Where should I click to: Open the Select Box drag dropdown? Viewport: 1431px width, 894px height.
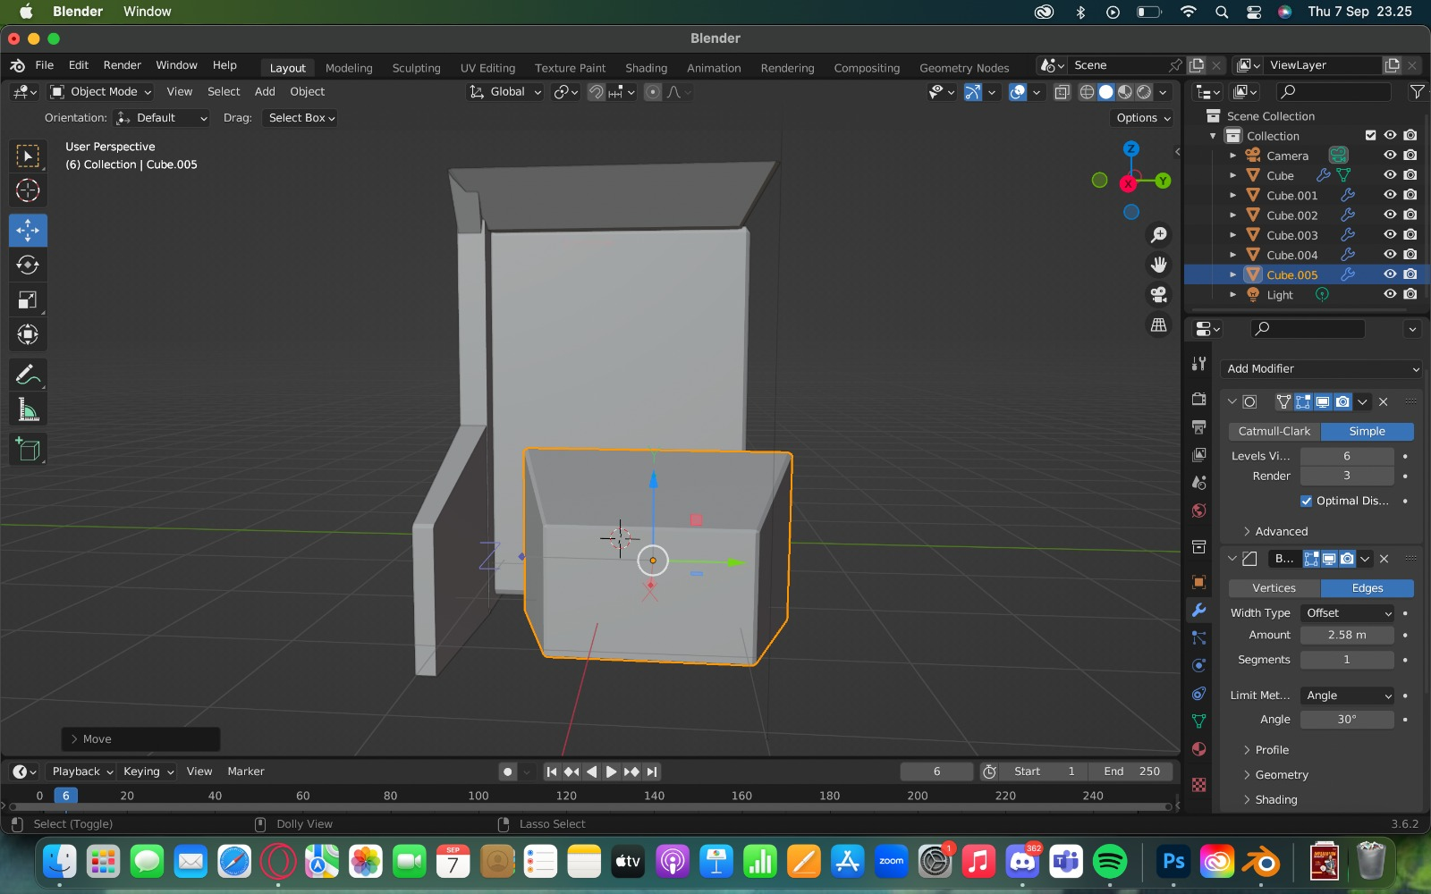tap(301, 118)
